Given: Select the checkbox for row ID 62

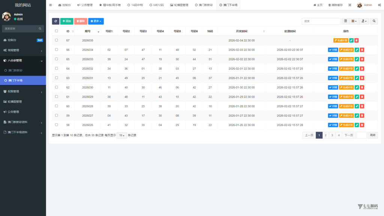Looking at the screenshot, I should pos(57,87).
